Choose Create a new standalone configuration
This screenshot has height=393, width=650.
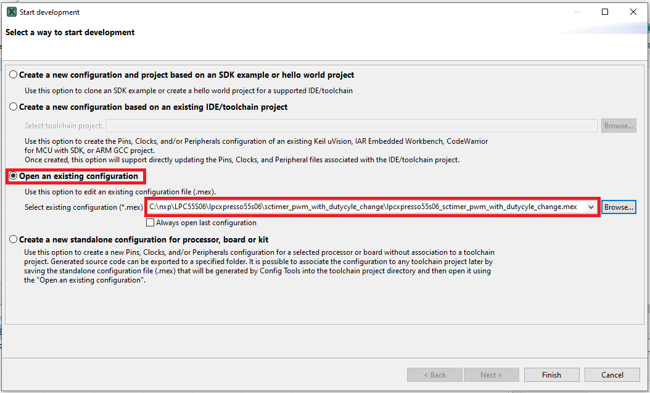(x=14, y=239)
